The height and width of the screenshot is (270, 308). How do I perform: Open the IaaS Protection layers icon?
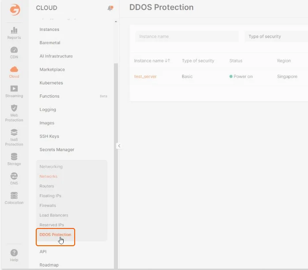(x=14, y=133)
